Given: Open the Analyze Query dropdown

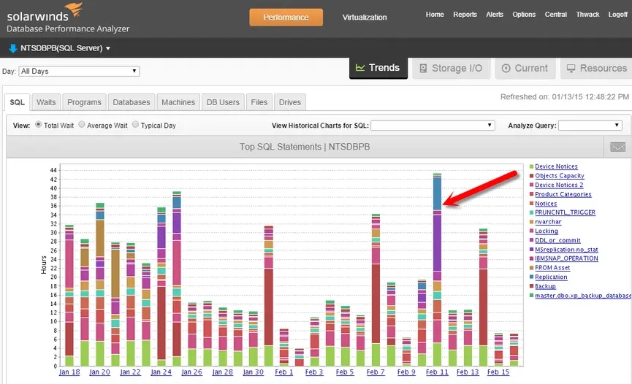Looking at the screenshot, I should (590, 126).
